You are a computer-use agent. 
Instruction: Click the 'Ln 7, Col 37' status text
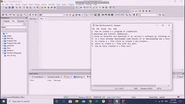point(119,89)
